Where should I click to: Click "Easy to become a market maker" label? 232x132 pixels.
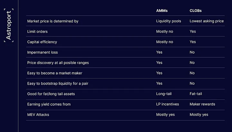(x=55, y=73)
